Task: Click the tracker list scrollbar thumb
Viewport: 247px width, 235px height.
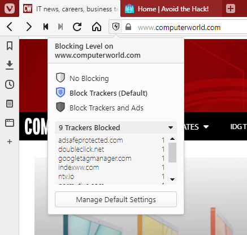Action: pos(172,152)
